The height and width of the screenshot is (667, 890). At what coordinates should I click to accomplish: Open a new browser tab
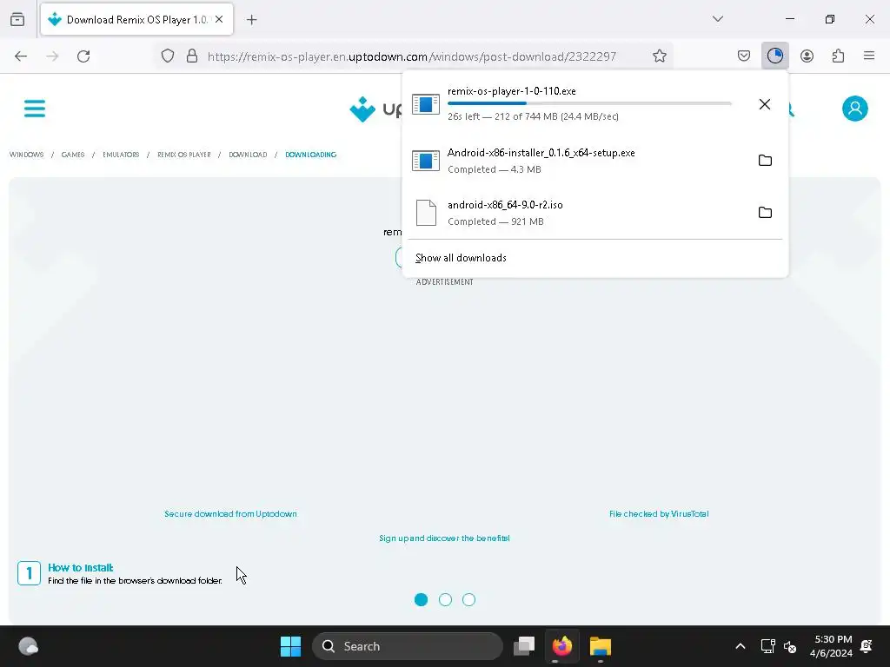pos(251,20)
